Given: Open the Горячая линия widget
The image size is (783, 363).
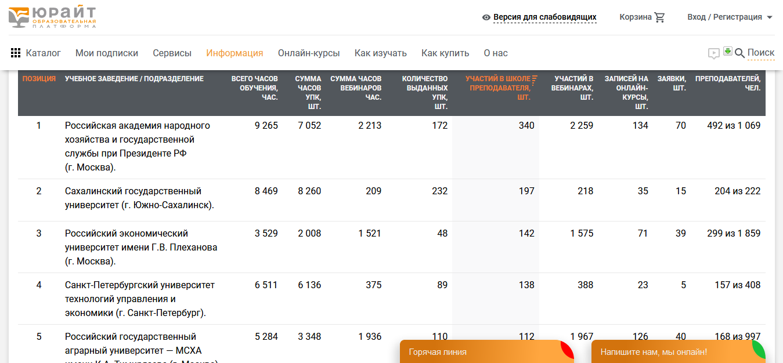Looking at the screenshot, I should tap(487, 351).
